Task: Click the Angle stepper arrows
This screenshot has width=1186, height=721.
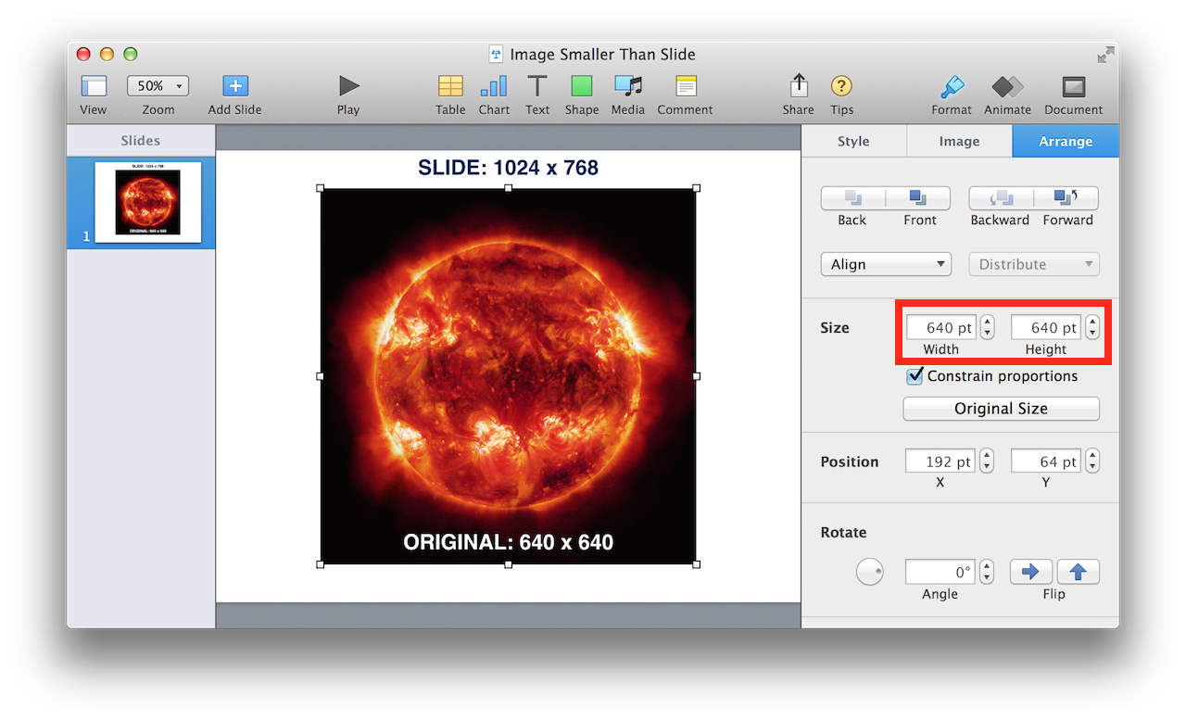Action: point(987,571)
